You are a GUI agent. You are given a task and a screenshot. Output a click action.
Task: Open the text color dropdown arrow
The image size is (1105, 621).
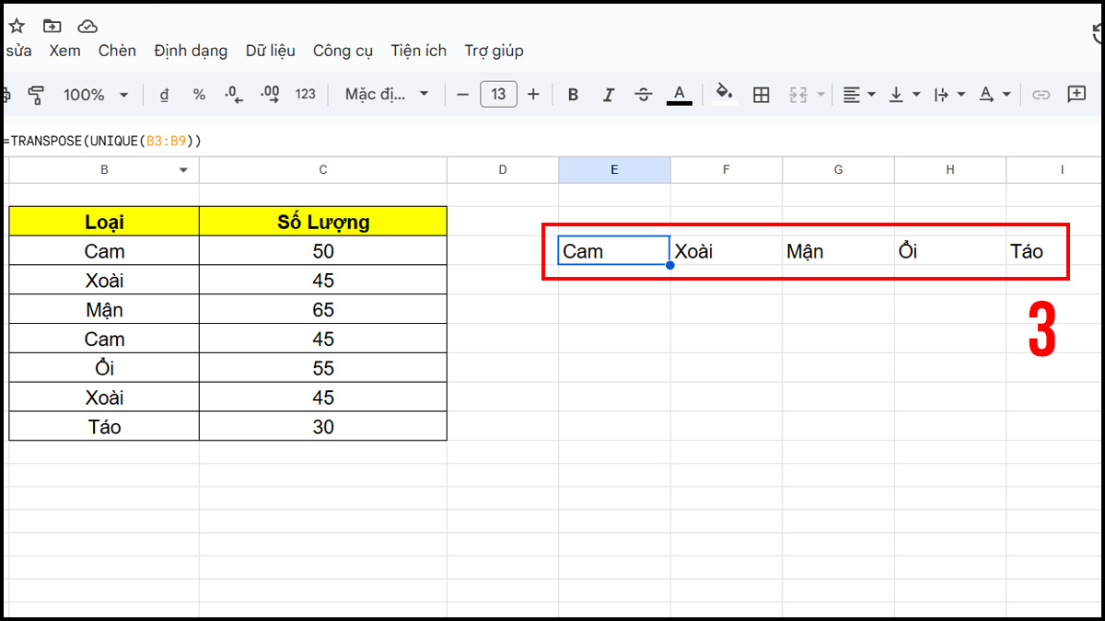click(x=1006, y=94)
